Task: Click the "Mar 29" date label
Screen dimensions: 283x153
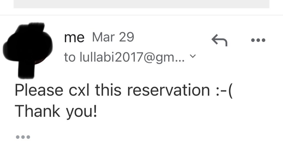Action: [x=113, y=37]
